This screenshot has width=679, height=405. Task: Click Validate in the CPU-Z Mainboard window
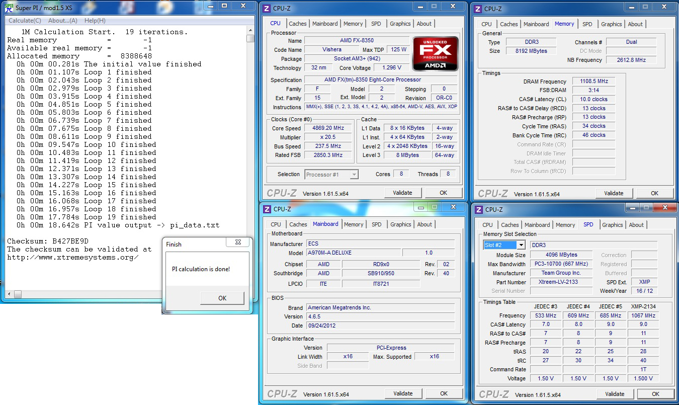(403, 393)
